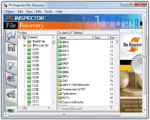Open the Info menu

click(x=38, y=11)
